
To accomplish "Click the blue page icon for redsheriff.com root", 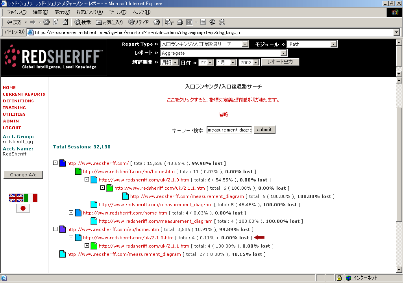I will click(x=62, y=163).
